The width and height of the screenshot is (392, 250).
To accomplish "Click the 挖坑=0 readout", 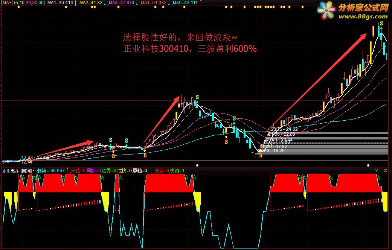I will [x=125, y=171].
